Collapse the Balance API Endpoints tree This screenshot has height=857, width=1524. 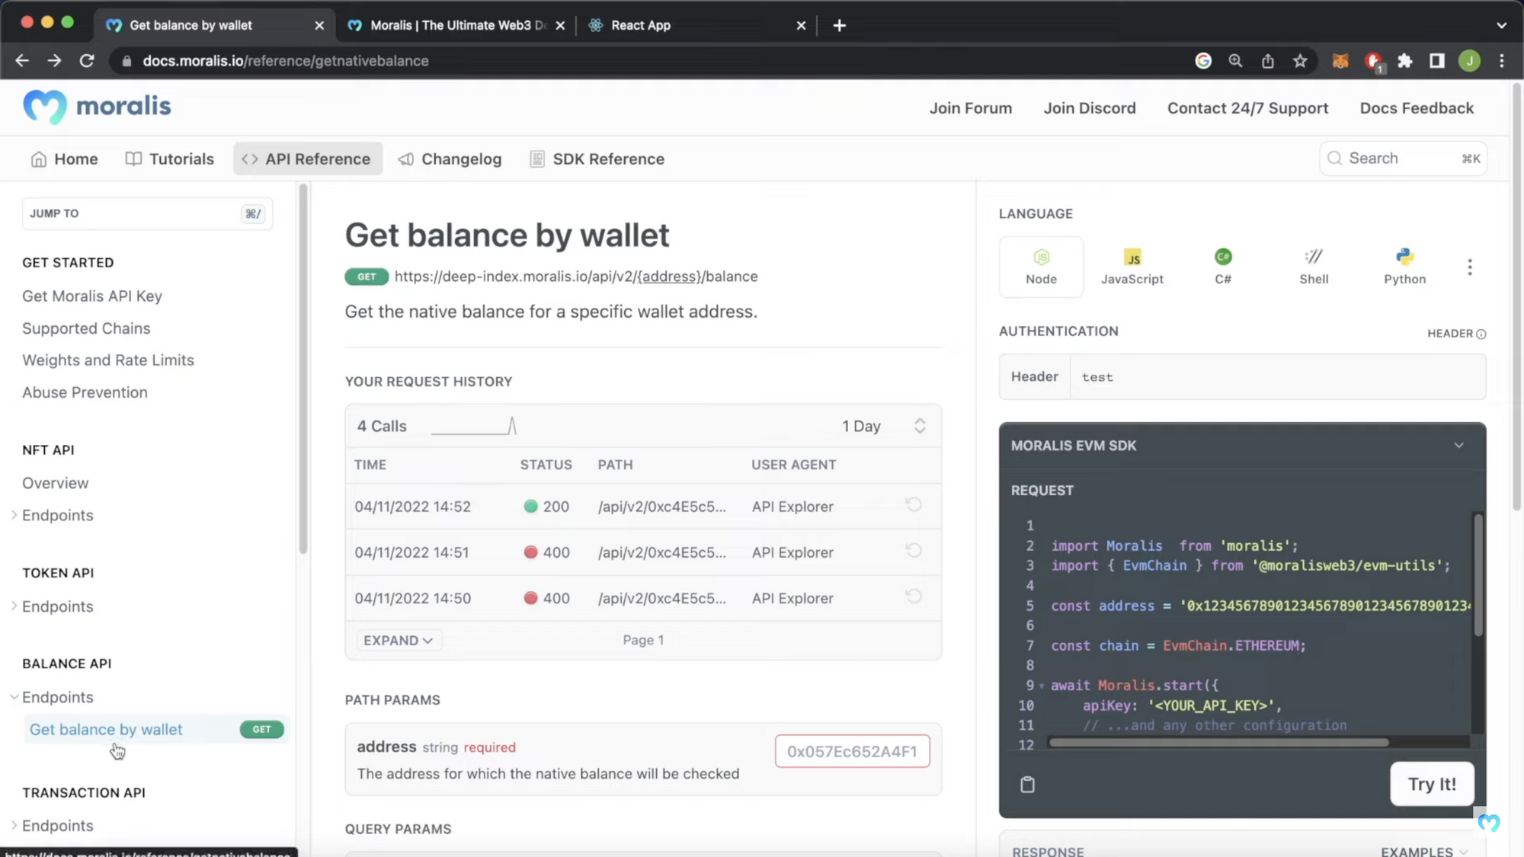(14, 697)
